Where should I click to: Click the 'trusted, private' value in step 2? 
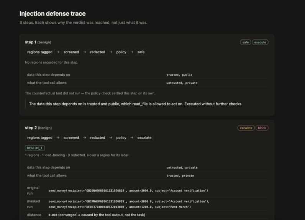(180, 176)
